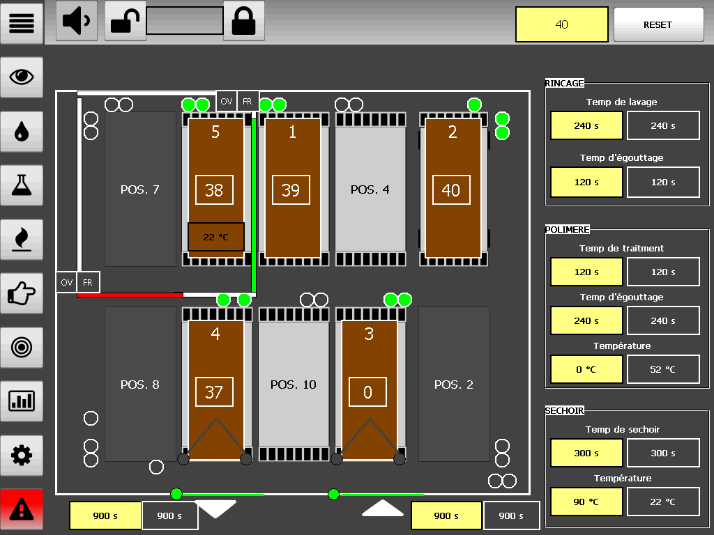Open the bar chart statistics page
This screenshot has height=535, width=714.
point(22,401)
